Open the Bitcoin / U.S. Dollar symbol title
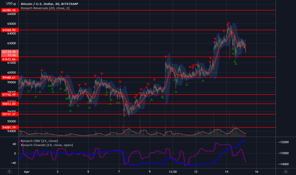This screenshot has height=175, width=296. pos(50,4)
